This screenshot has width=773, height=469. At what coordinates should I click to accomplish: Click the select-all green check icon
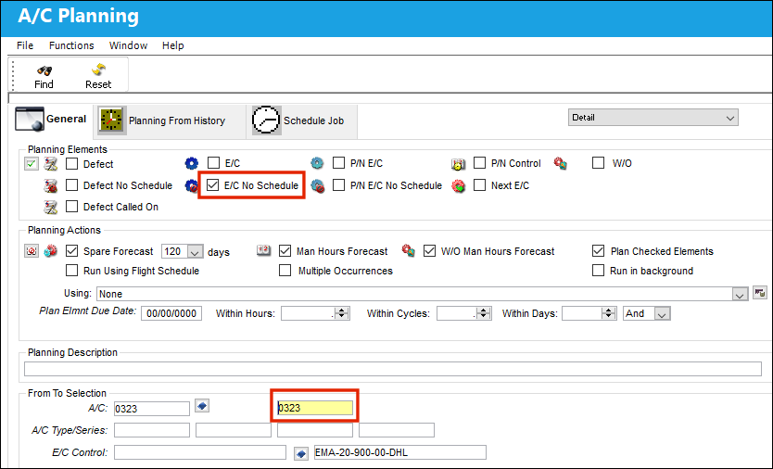32,164
